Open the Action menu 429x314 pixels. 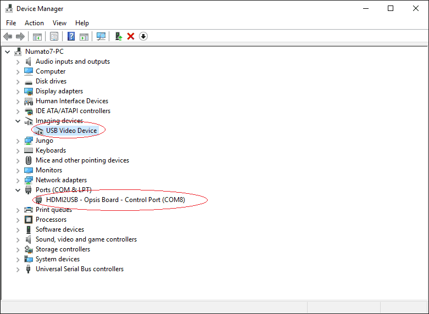(34, 23)
